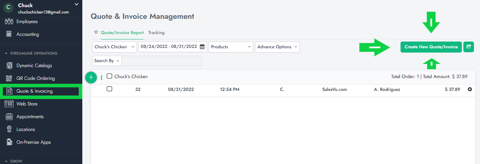Open the Advance Options dropdown

pos(277,47)
